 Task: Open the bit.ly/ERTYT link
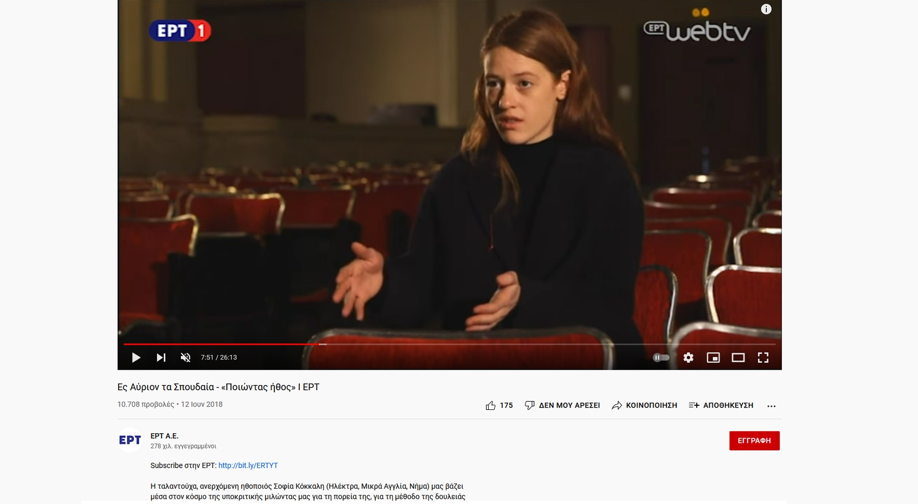pos(248,465)
